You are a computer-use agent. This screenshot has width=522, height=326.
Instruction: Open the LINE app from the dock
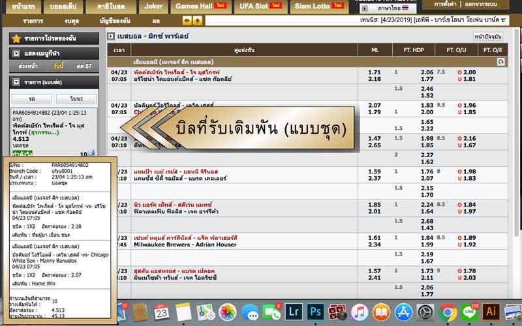coord(469,312)
